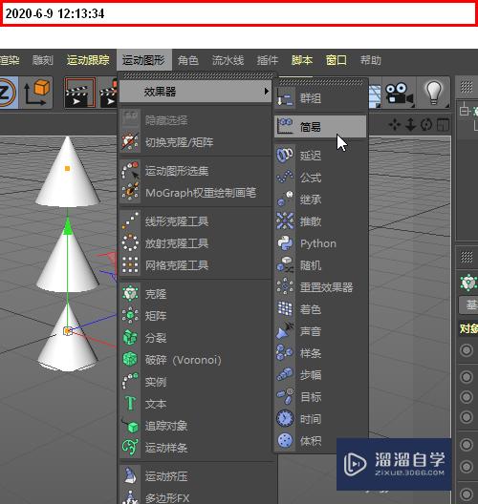Click the camera object toolbar icon
Viewport: 478px width, 504px height.
(x=399, y=93)
